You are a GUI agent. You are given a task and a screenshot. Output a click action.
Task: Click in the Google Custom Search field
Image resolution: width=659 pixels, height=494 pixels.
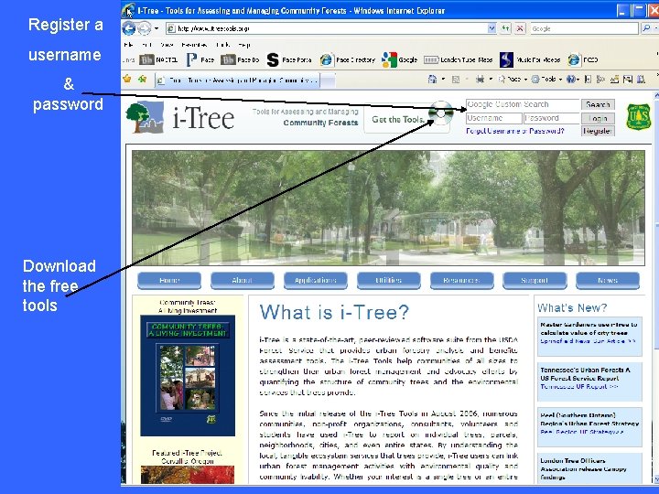[x=523, y=104]
